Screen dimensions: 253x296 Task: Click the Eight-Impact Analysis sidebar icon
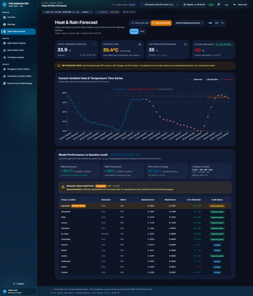pos(4,43)
